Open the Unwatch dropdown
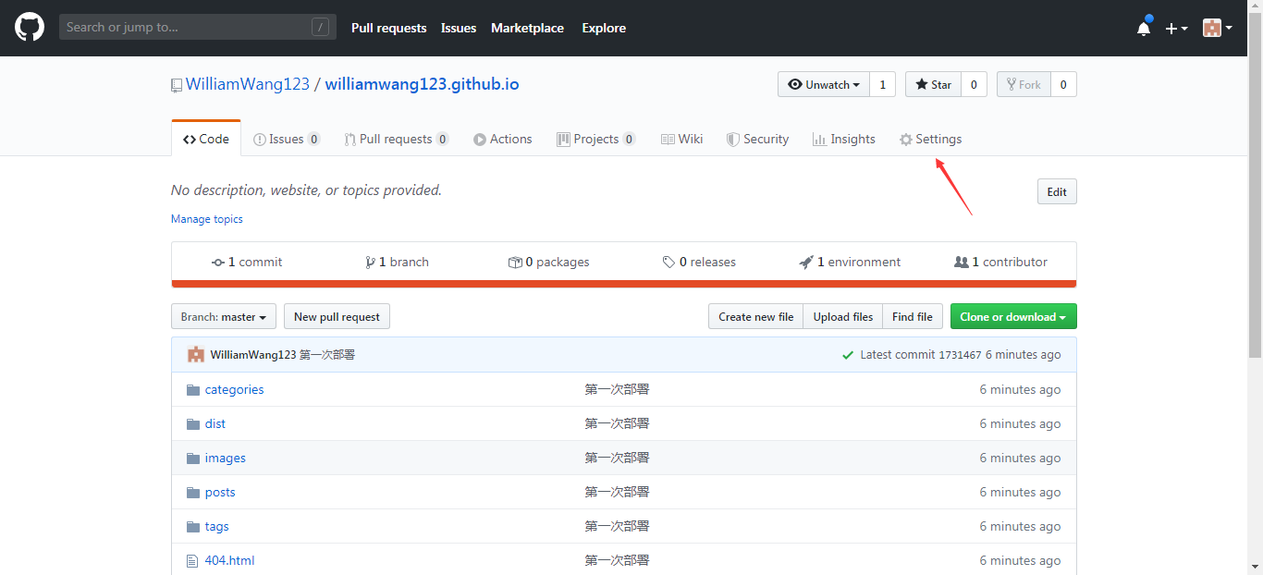Viewport: 1263px width, 575px height. click(x=823, y=85)
